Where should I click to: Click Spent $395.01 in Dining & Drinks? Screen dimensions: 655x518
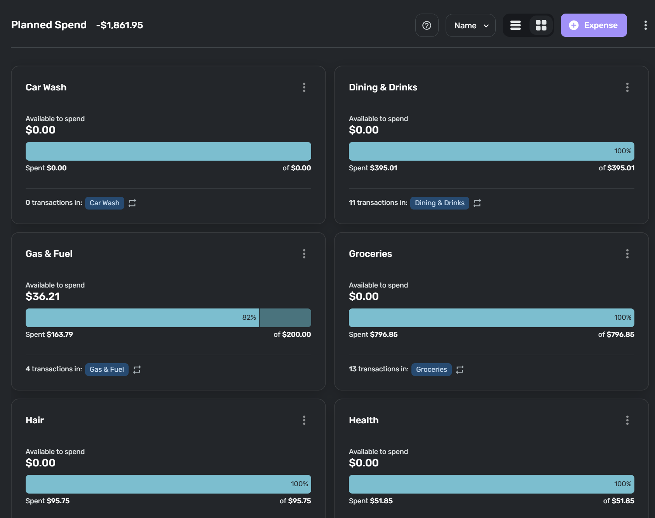pyautogui.click(x=373, y=168)
